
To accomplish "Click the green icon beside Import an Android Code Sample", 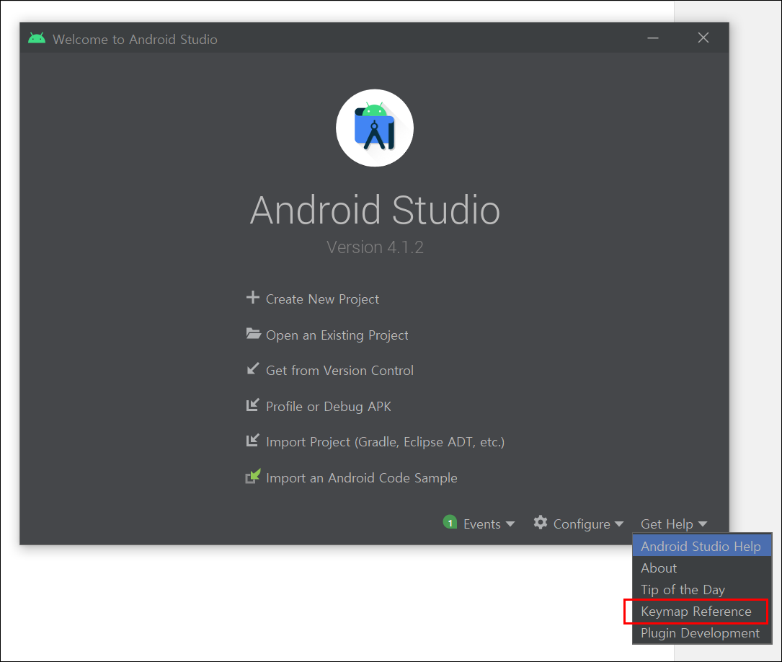I will [x=253, y=477].
